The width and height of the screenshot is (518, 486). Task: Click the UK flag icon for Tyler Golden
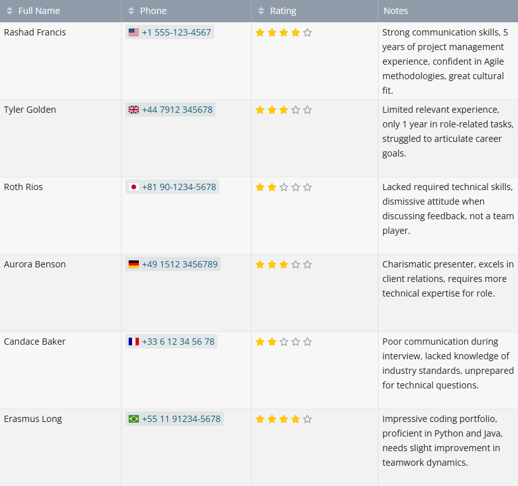tap(134, 110)
